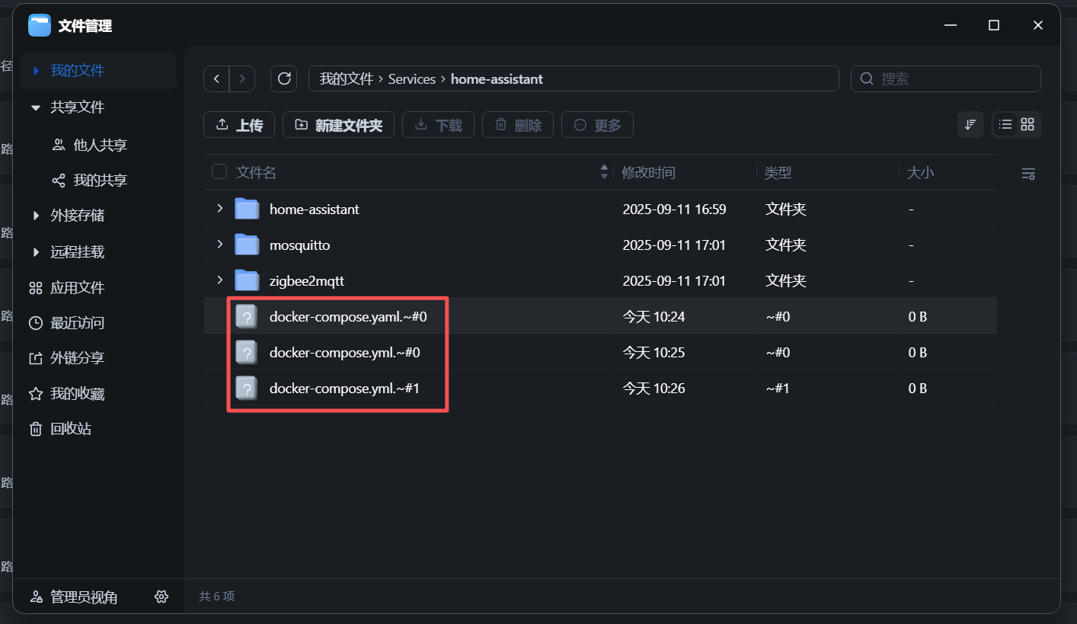Open column settings icon in header
This screenshot has height=624, width=1077.
coord(1027,174)
